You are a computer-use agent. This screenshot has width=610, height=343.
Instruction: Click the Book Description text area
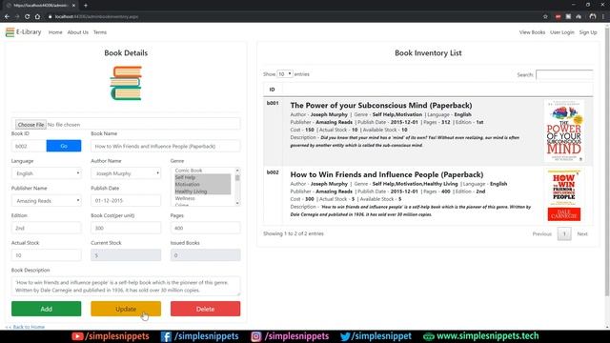[x=126, y=286]
